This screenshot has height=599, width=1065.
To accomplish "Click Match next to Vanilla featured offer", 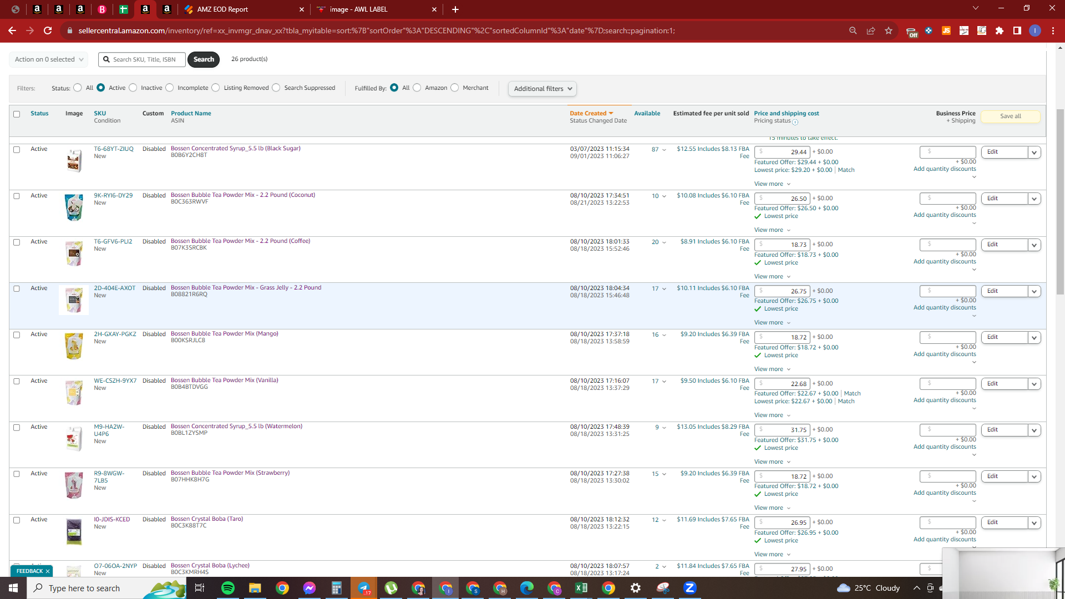I will pos(852,394).
